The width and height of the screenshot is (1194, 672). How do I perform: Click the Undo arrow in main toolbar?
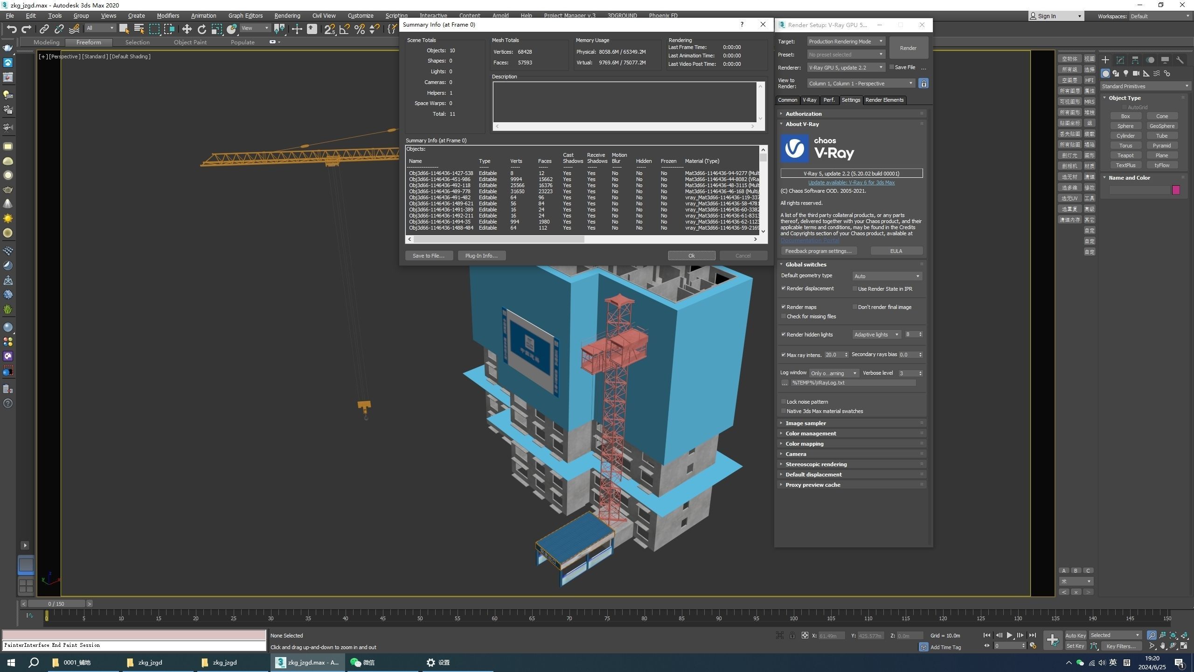coord(12,29)
